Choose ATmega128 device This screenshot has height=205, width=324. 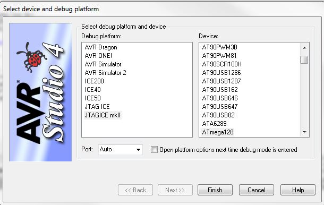218,132
